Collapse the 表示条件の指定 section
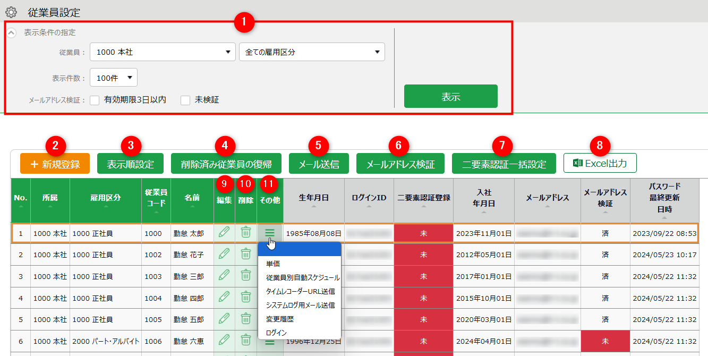The width and height of the screenshot is (708, 356). [12, 32]
